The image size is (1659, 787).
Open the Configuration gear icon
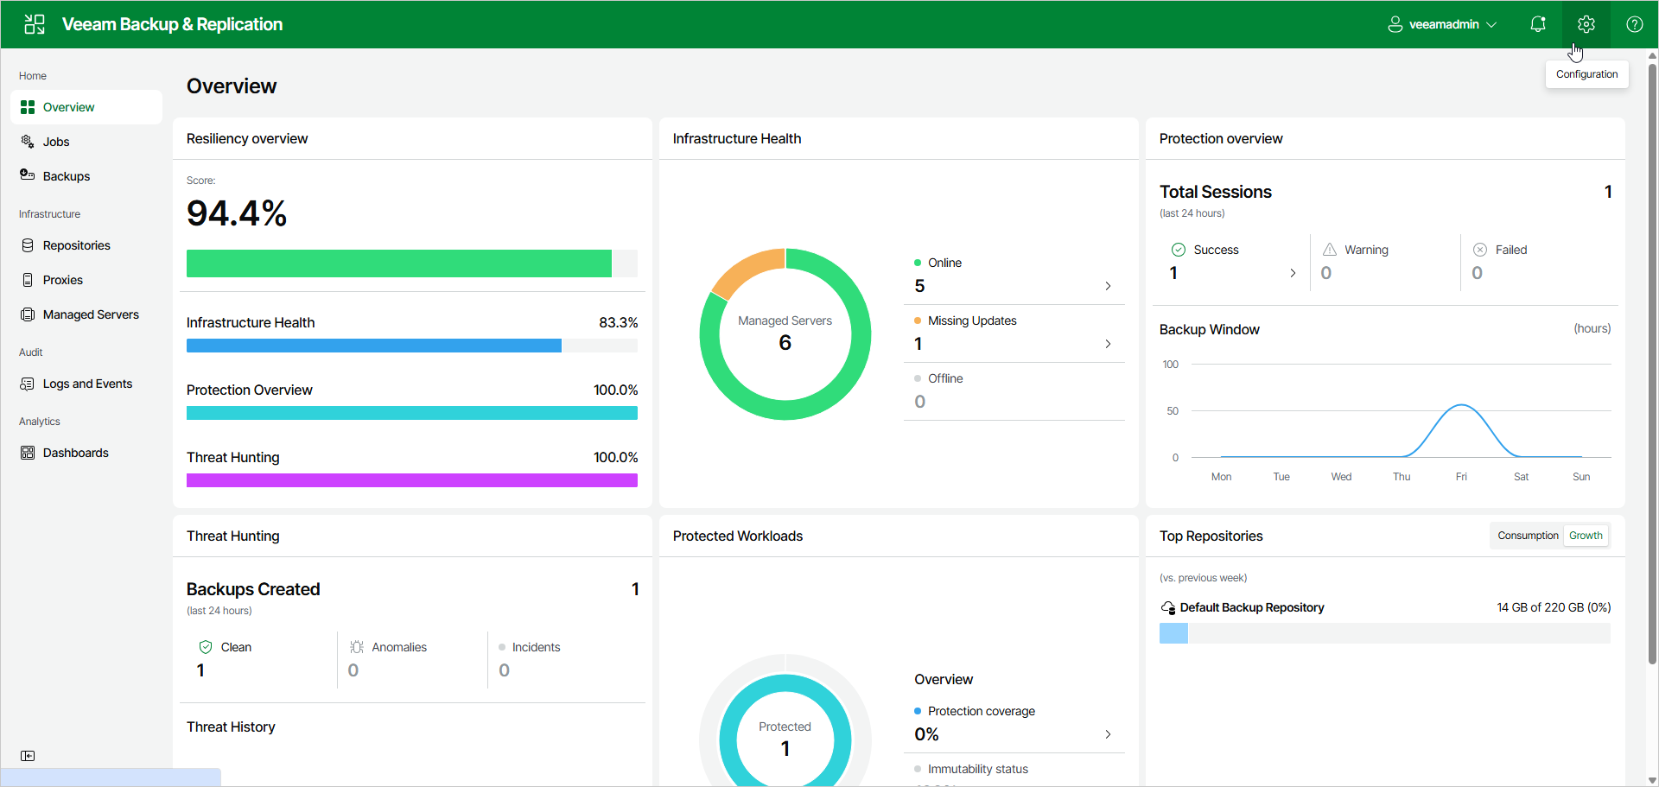coord(1586,24)
